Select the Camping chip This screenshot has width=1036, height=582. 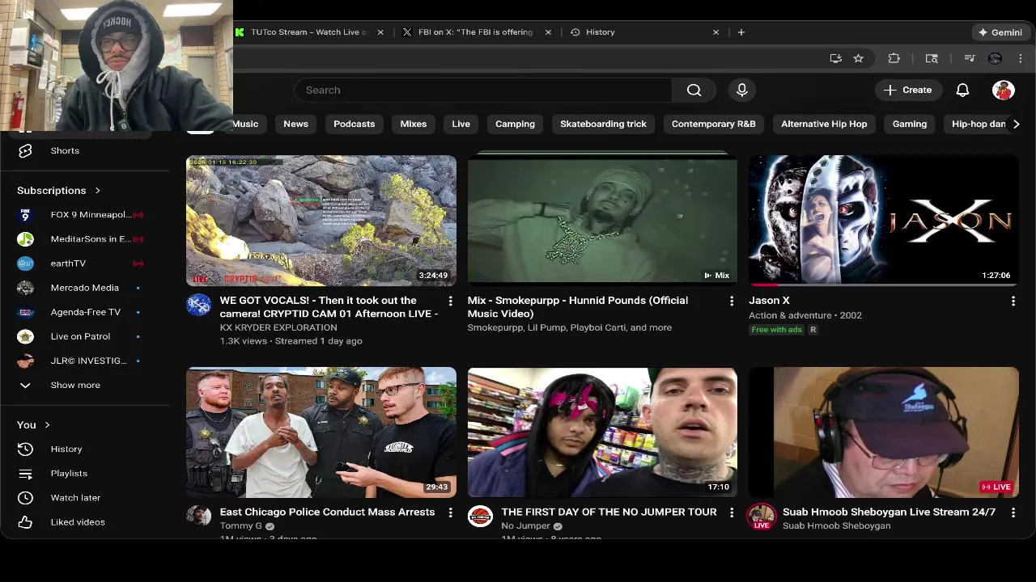pos(516,124)
